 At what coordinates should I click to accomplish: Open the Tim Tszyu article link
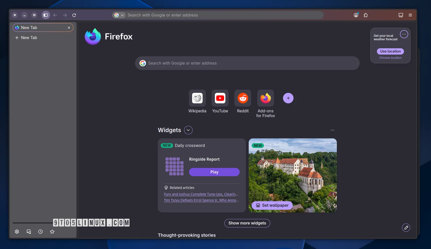point(201,200)
